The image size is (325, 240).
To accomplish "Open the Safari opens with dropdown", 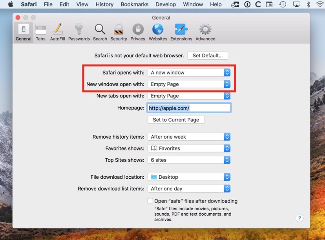I will [189, 72].
